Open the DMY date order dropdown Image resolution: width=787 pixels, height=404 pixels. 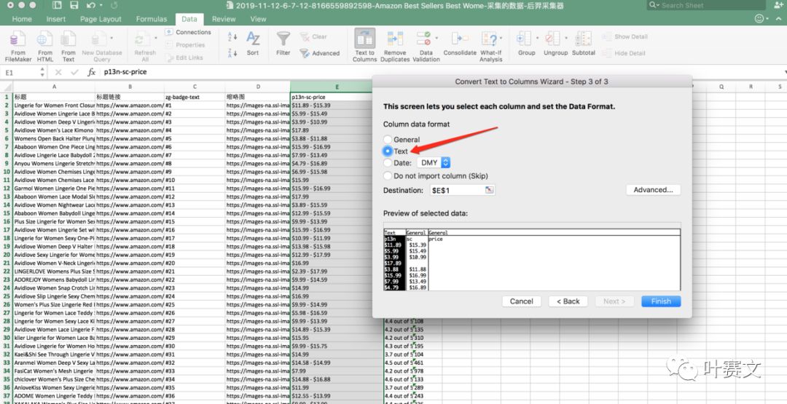(434, 163)
